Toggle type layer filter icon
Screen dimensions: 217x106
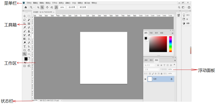click(x=164, y=65)
